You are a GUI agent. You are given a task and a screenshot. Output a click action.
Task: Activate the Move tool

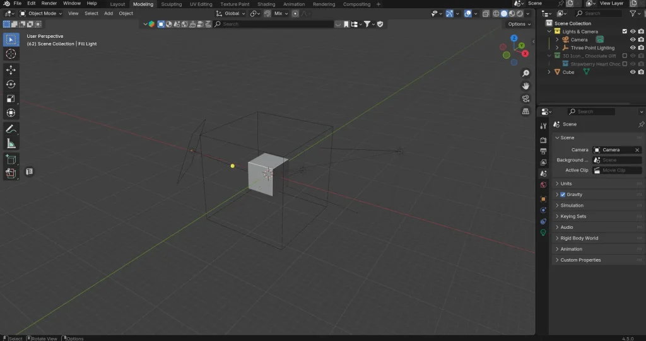pos(11,70)
